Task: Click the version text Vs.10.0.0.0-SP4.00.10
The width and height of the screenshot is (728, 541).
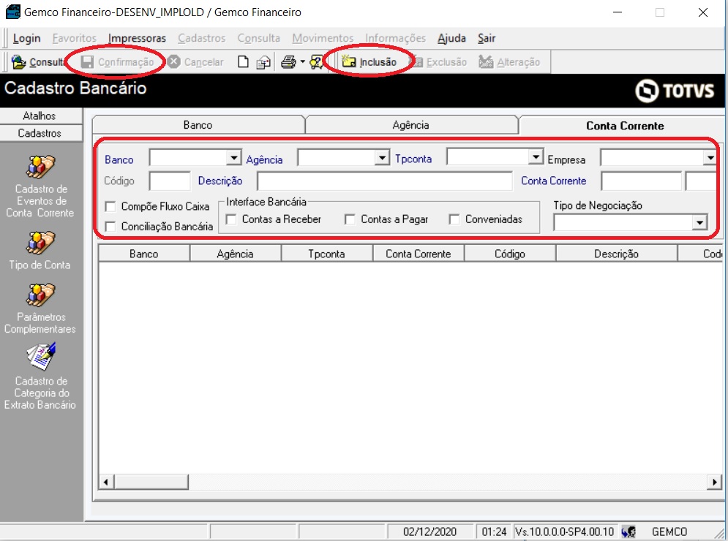Action: (565, 531)
